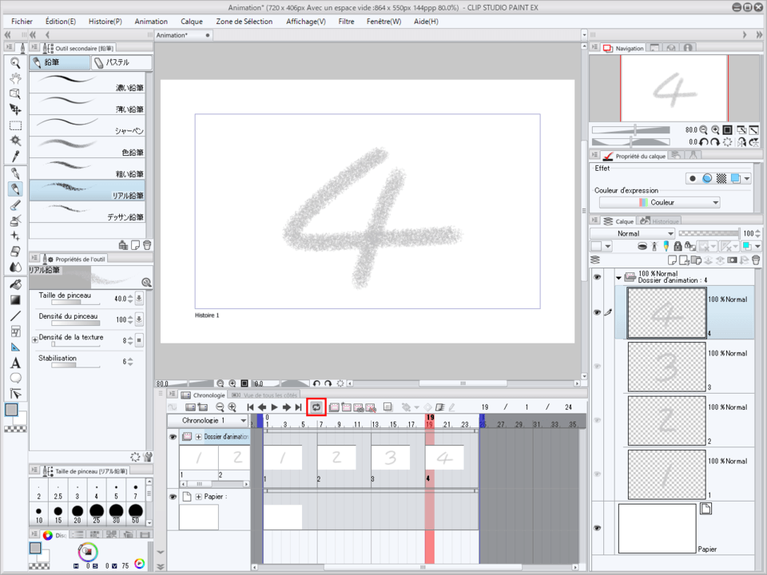Expand Densité de la texture options

pos(34,339)
